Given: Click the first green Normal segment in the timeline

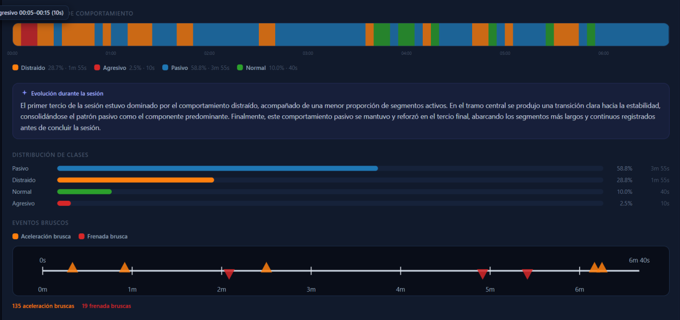Looking at the screenshot, I should click(x=382, y=35).
